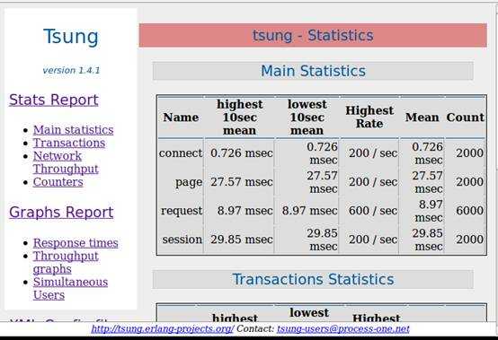Click the Tsung title in sidebar

[71, 37]
